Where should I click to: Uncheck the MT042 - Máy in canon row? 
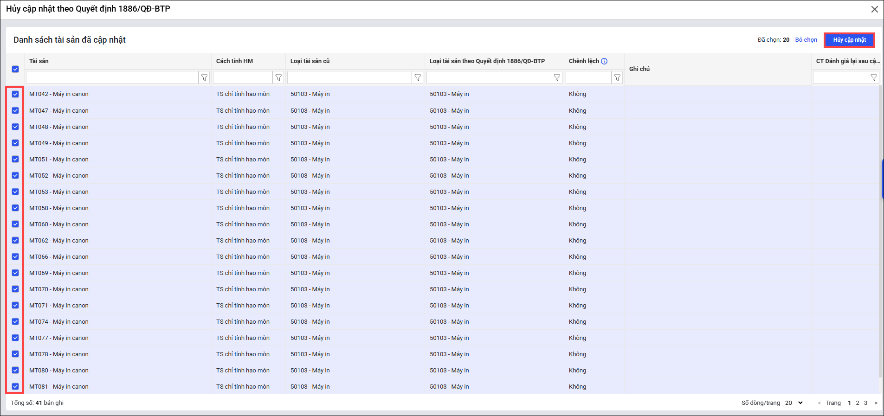click(15, 94)
